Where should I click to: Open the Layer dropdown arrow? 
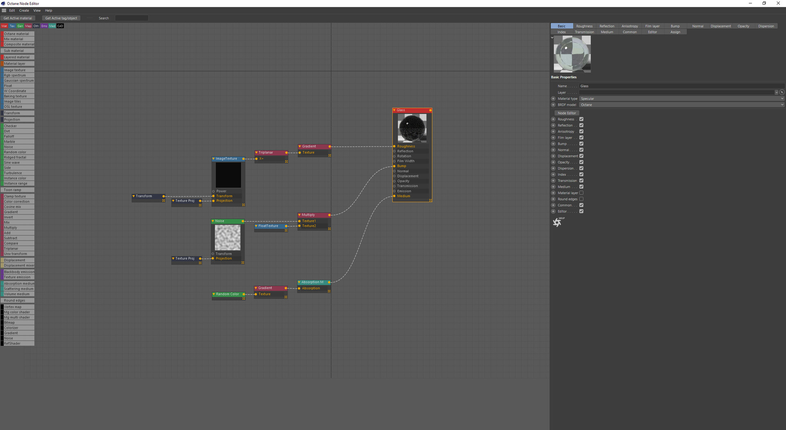pos(776,93)
